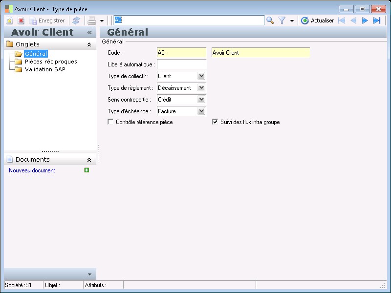Screen dimensions: 391x293
Task: Click the printer icon
Action: click(92, 21)
